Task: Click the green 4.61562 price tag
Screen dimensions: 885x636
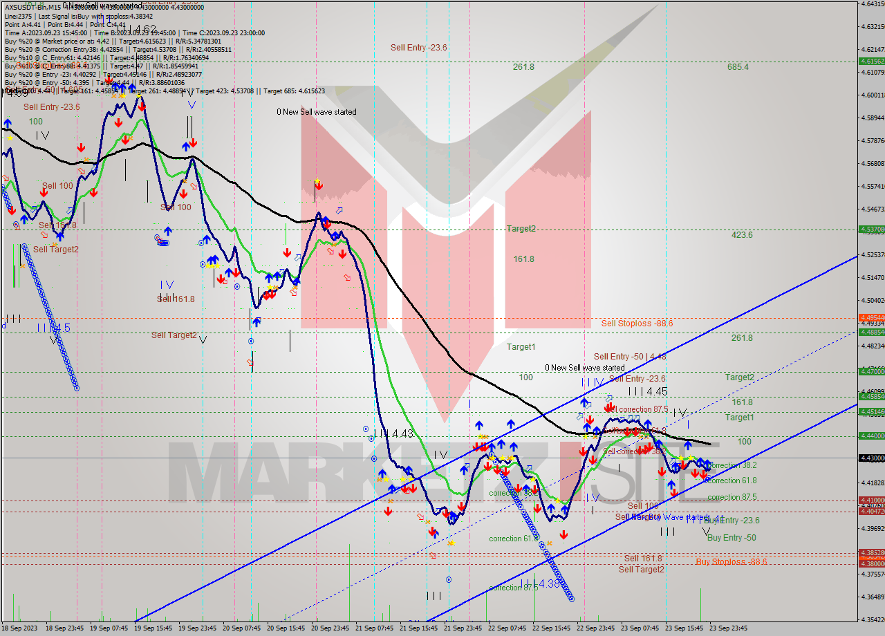Action: point(871,61)
